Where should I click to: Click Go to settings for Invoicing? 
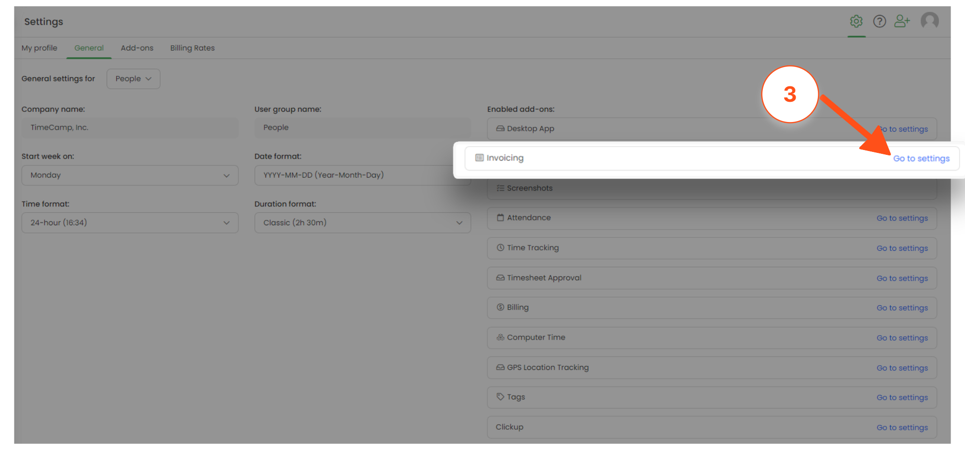coord(921,158)
